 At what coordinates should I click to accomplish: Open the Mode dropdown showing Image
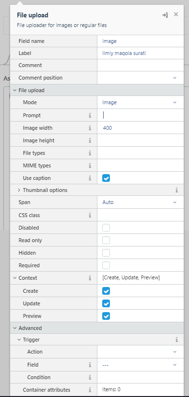pos(140,102)
